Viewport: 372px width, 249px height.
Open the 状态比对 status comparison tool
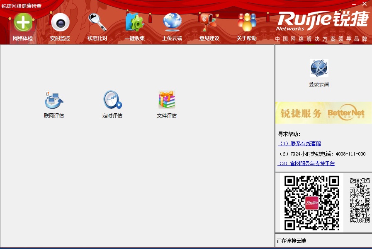click(x=97, y=24)
